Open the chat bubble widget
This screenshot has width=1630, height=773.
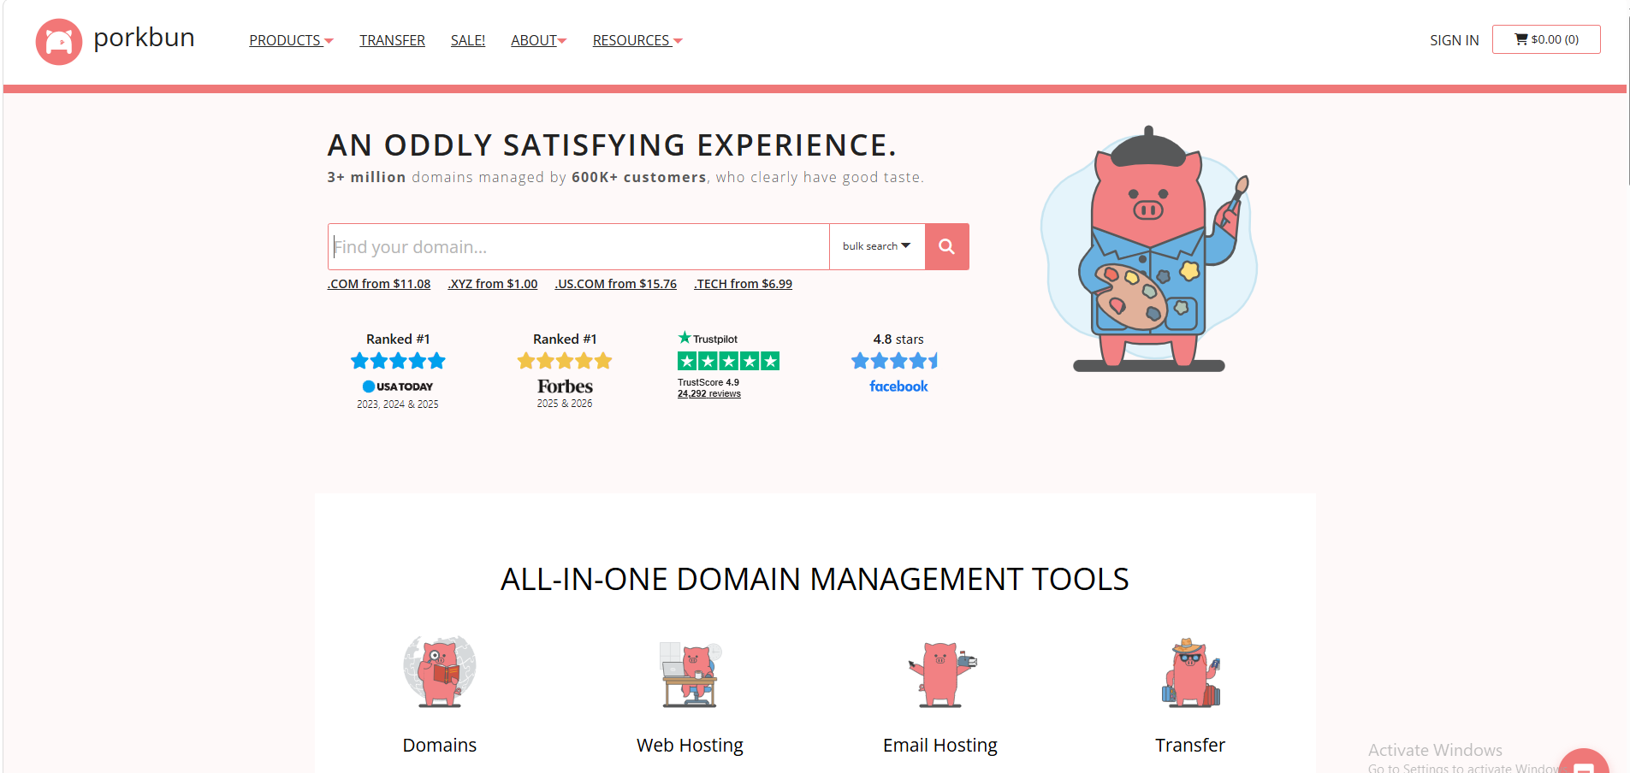coord(1585,762)
